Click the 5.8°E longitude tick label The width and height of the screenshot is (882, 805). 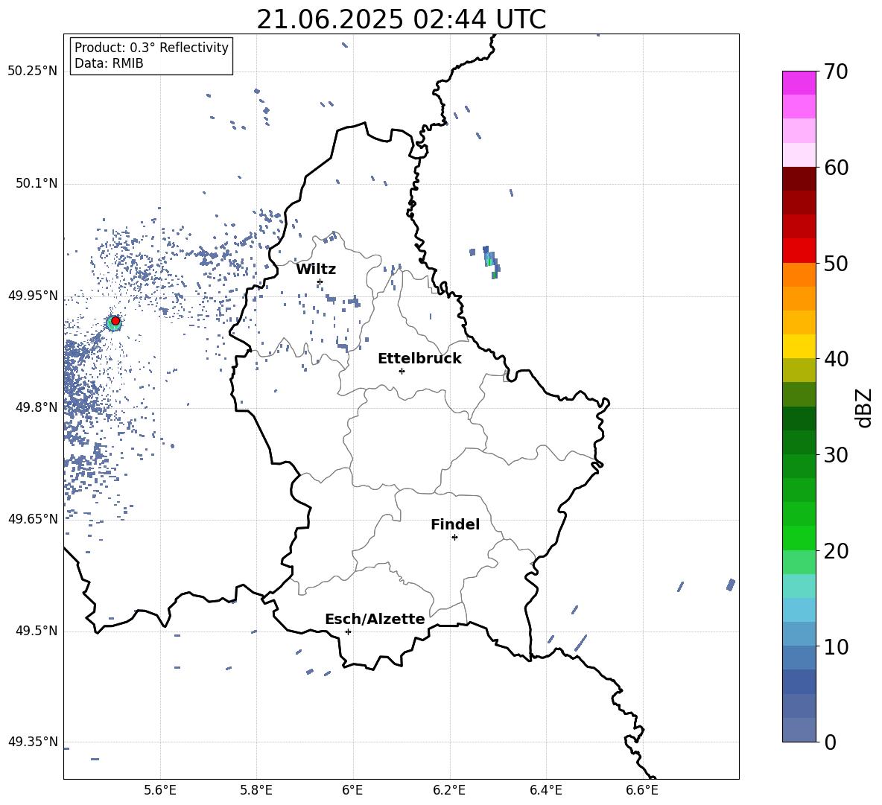[256, 790]
